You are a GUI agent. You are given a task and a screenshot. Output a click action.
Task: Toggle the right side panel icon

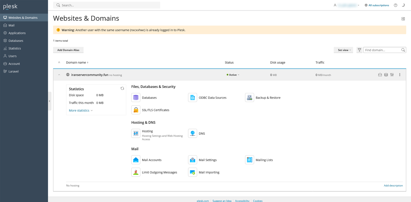tap(403, 19)
